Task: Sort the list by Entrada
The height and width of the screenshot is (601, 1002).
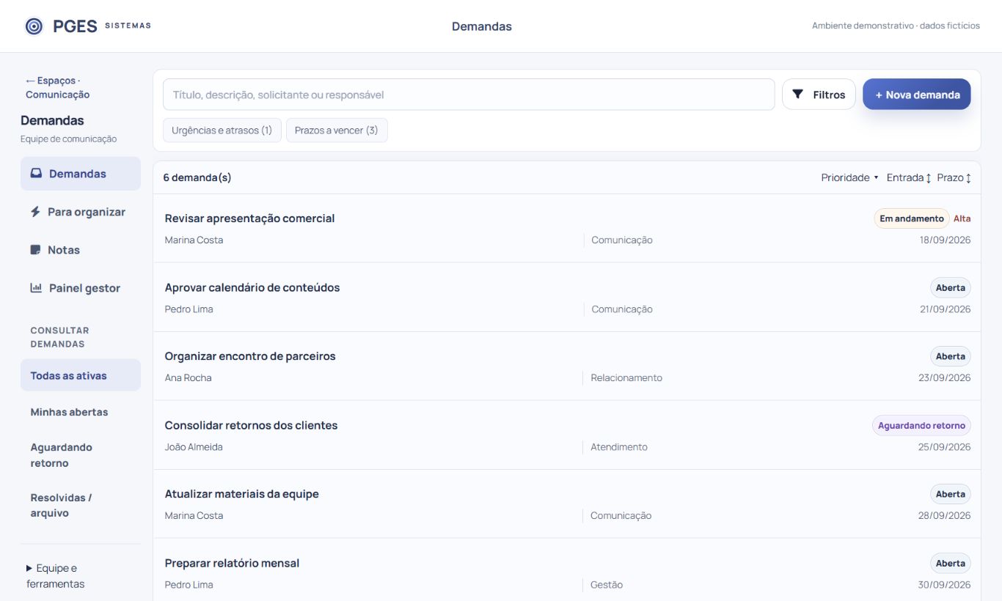Action: (909, 177)
